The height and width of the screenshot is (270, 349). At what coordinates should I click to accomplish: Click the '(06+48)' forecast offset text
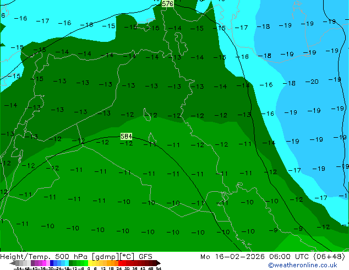pyautogui.click(x=329, y=257)
